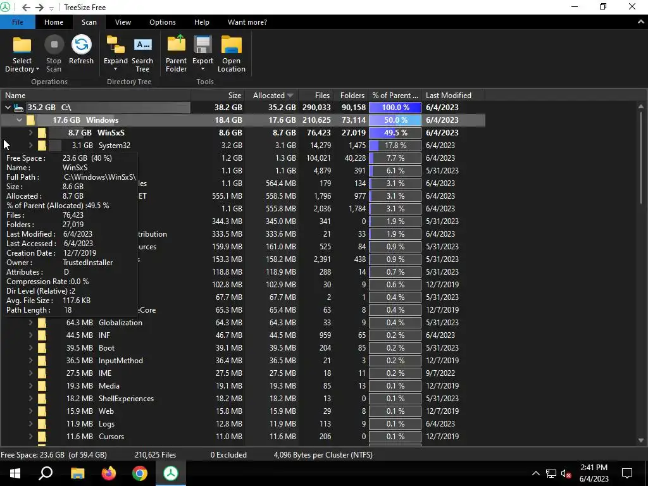Click the 50.0 % bar for Windows
Screen dimensions: 648x486
[395, 120]
